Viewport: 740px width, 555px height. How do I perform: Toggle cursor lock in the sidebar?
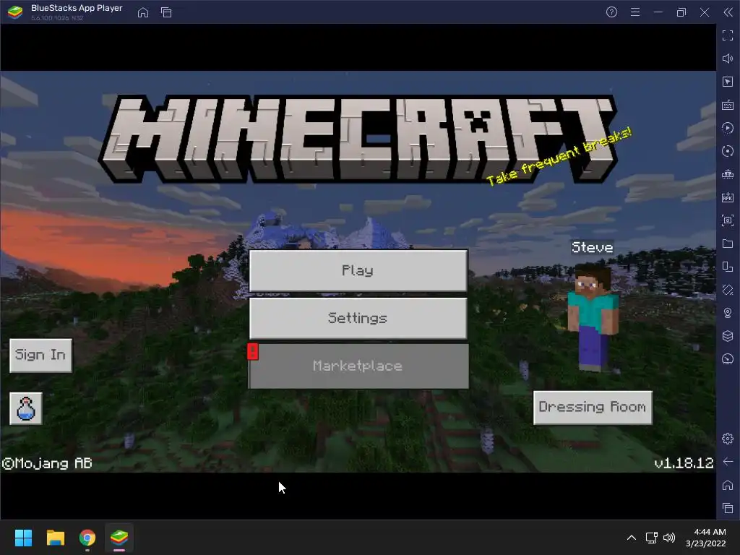pyautogui.click(x=728, y=82)
